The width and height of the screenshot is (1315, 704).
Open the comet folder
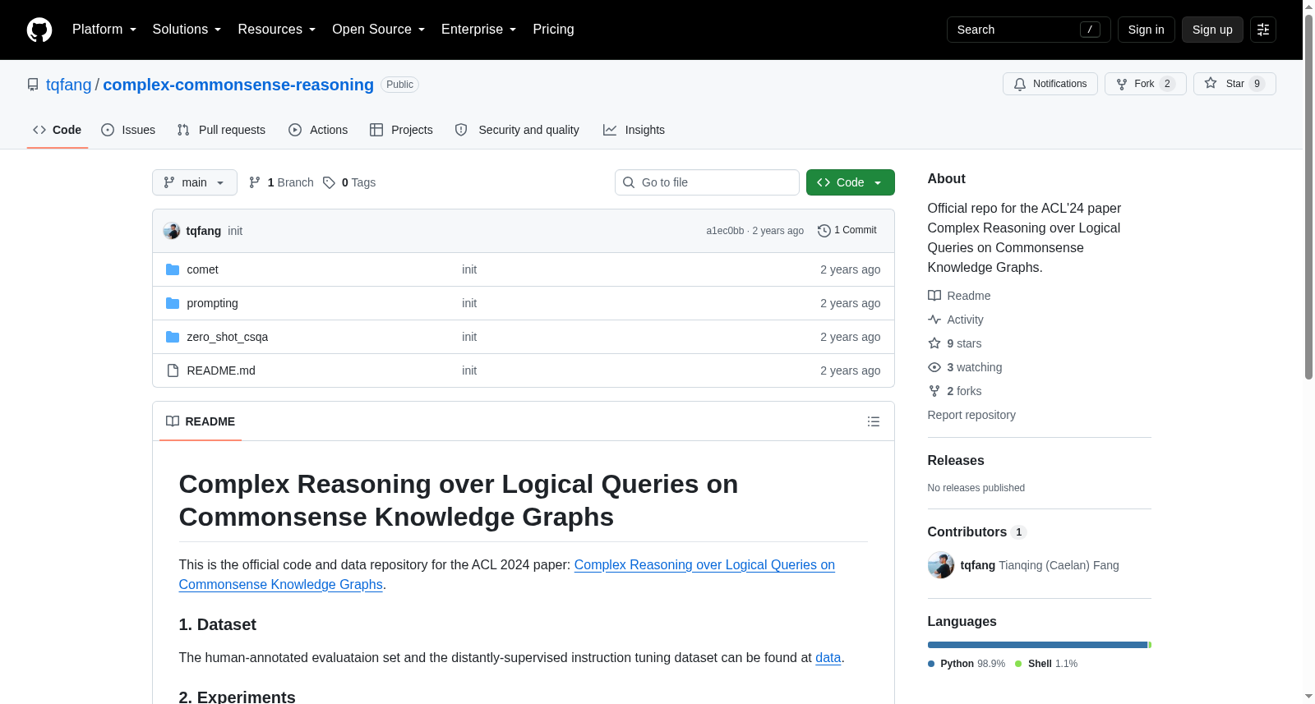point(202,269)
